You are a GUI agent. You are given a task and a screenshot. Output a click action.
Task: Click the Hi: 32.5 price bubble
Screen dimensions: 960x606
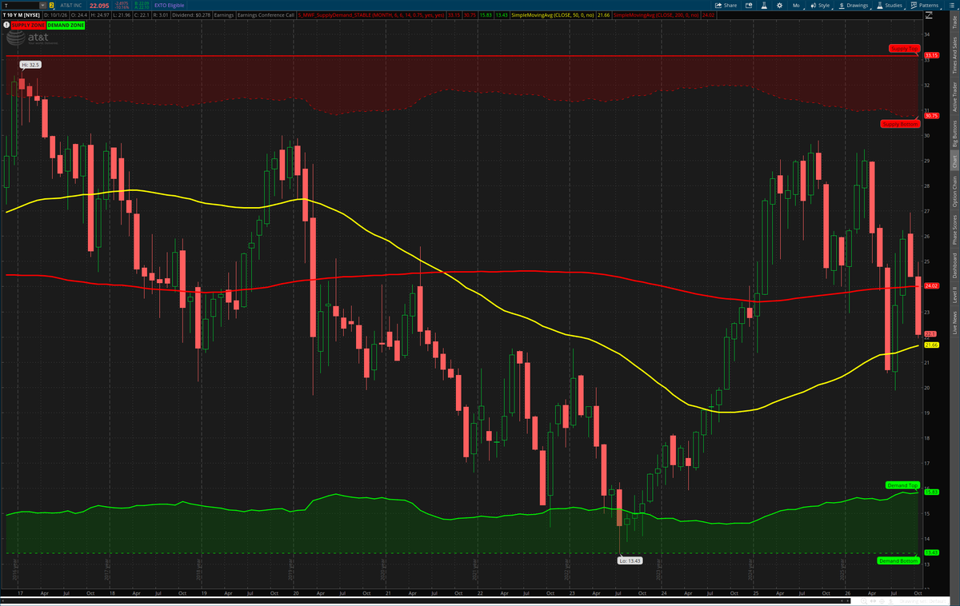30,64
